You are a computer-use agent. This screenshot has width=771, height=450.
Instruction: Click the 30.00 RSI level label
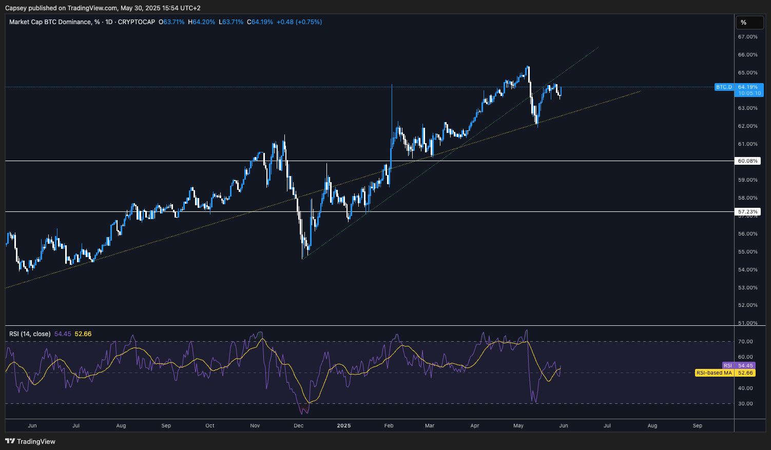(x=745, y=404)
